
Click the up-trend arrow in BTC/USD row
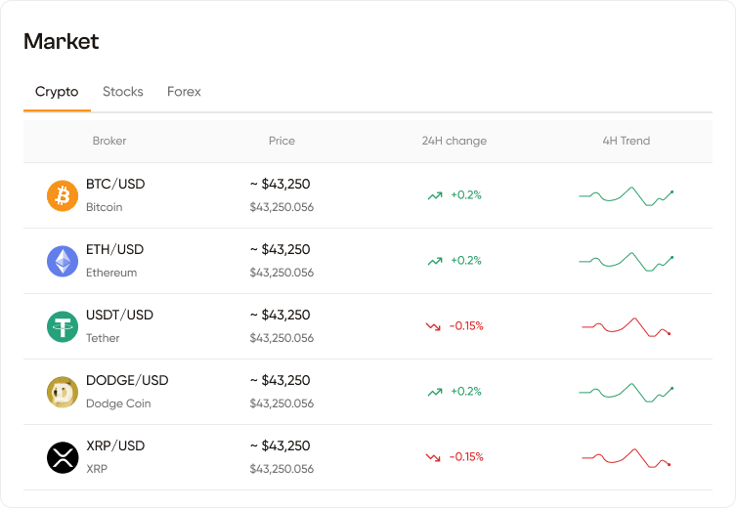click(435, 195)
